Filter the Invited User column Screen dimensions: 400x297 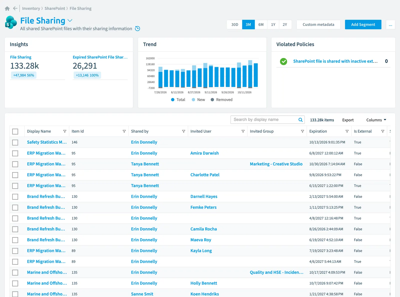(x=243, y=131)
